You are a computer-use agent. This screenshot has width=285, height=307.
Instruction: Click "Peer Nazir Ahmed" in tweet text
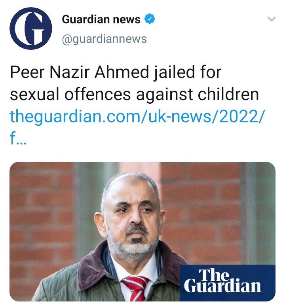[x=79, y=72]
